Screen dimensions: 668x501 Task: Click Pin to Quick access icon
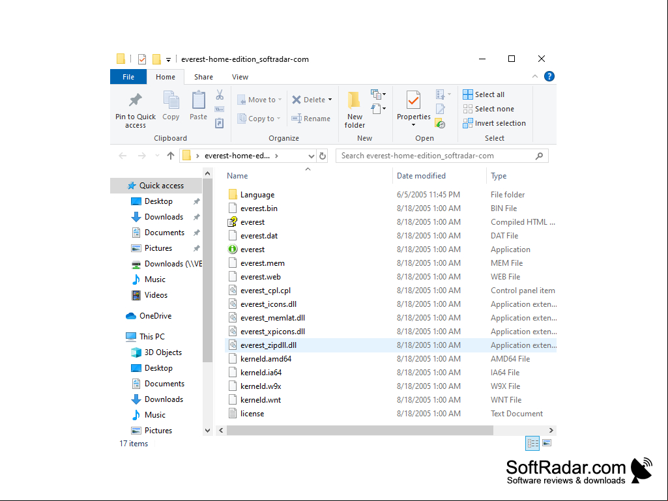[136, 100]
